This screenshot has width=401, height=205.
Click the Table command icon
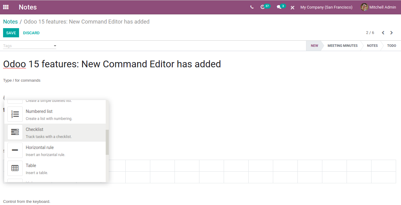click(x=15, y=168)
